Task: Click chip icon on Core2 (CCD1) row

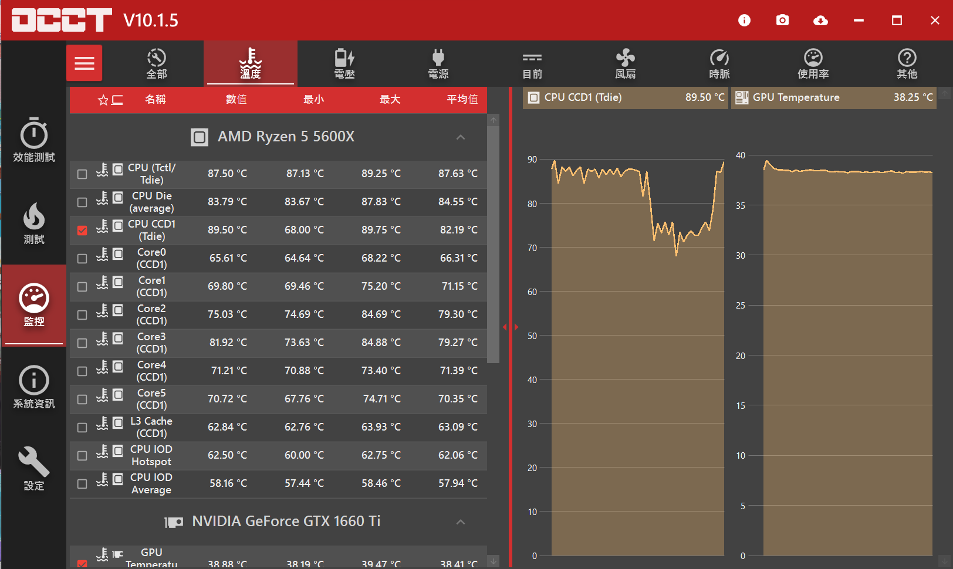Action: click(118, 310)
